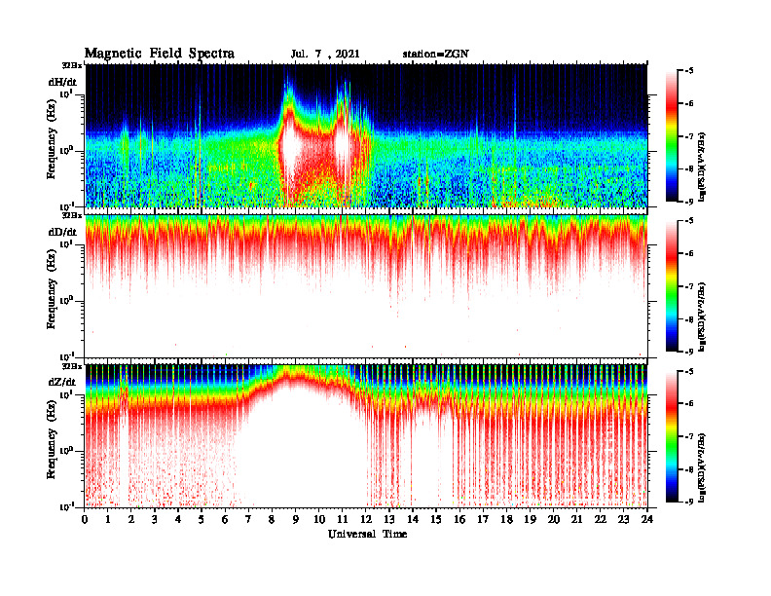This screenshot has height=596, width=771.
Task: Click the "9" tick label on the time axis
Action: (x=296, y=519)
